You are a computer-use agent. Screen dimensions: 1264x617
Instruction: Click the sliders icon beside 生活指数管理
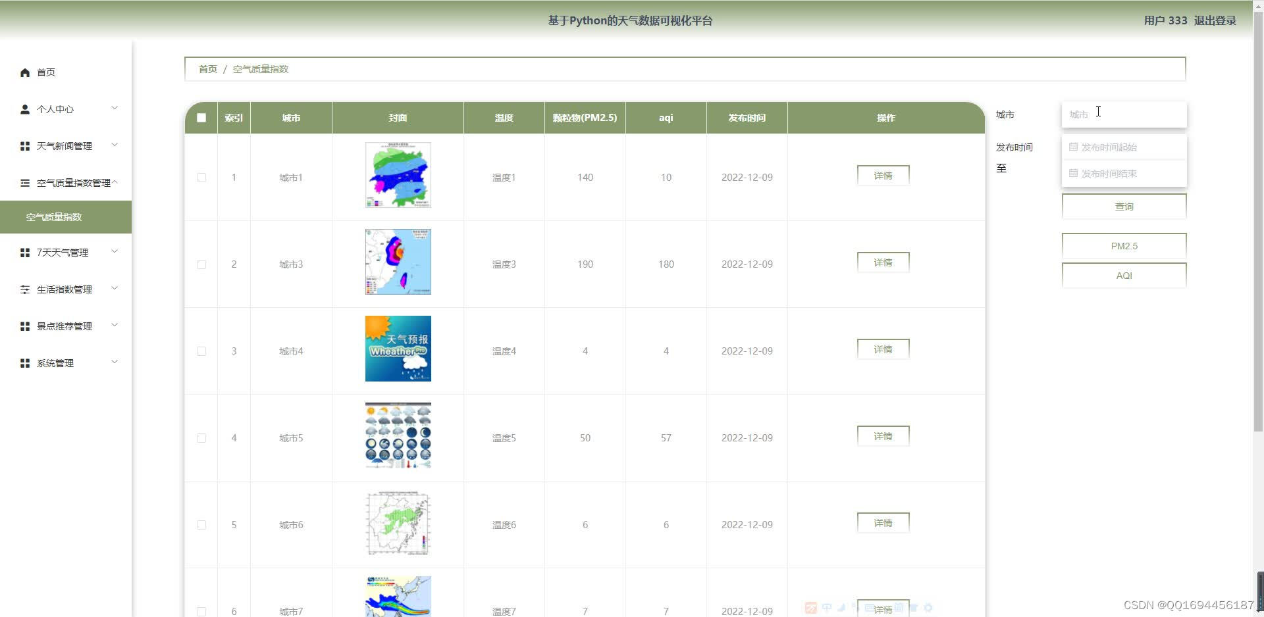[x=25, y=289]
